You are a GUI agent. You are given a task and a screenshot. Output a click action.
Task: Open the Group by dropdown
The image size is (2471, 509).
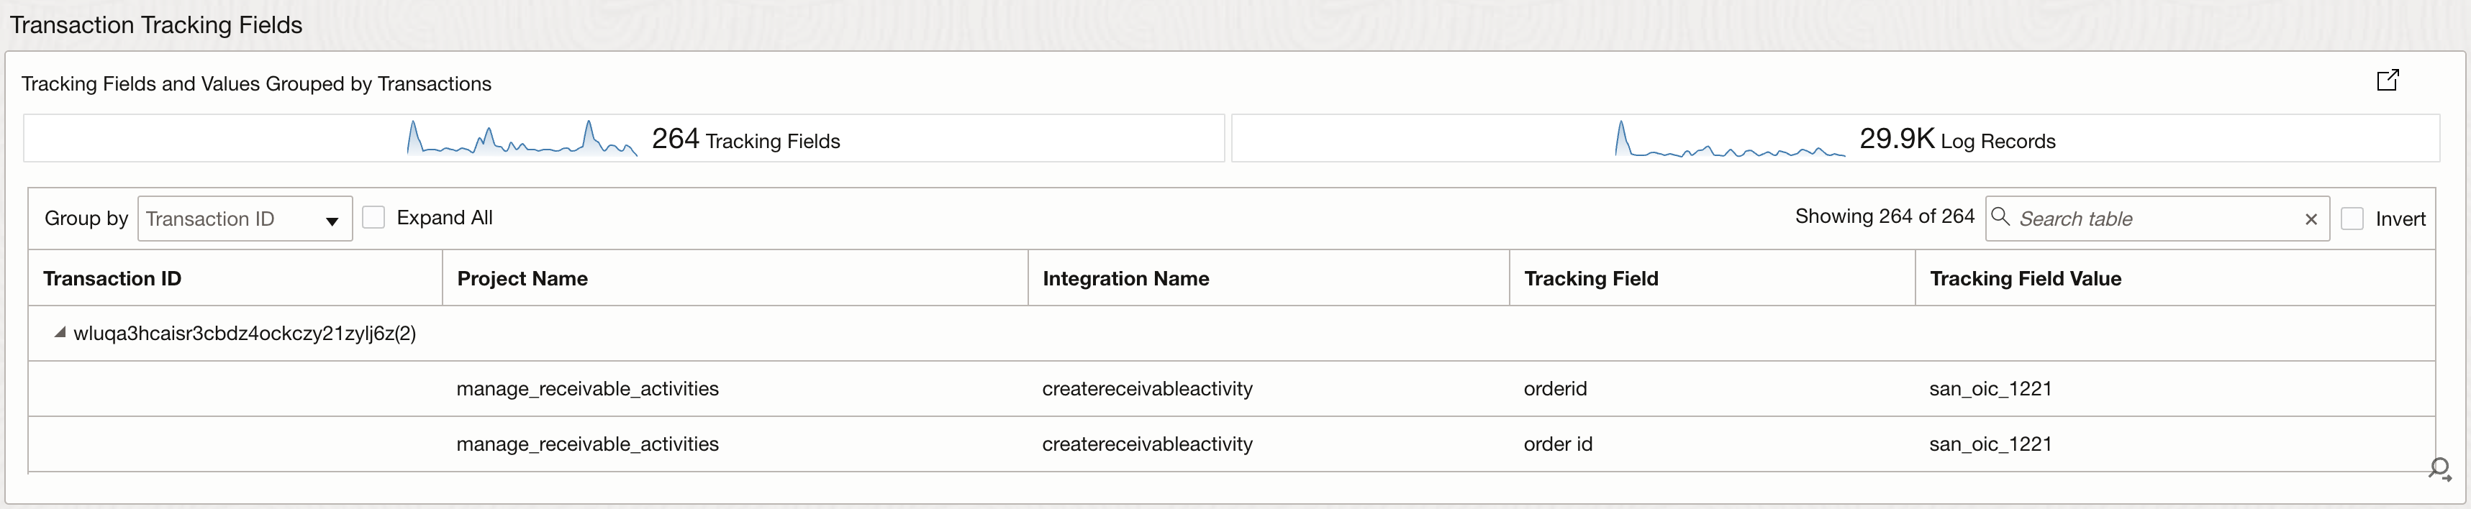pyautogui.click(x=245, y=219)
